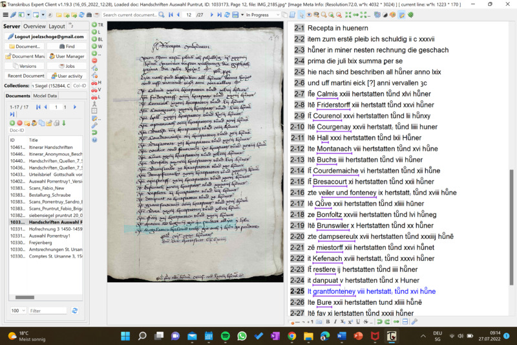Click the undo arrow in editor toolbar
The height and width of the screenshot is (345, 517).
tap(379, 322)
